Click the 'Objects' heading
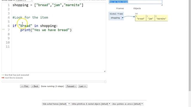 tap(137, 8)
